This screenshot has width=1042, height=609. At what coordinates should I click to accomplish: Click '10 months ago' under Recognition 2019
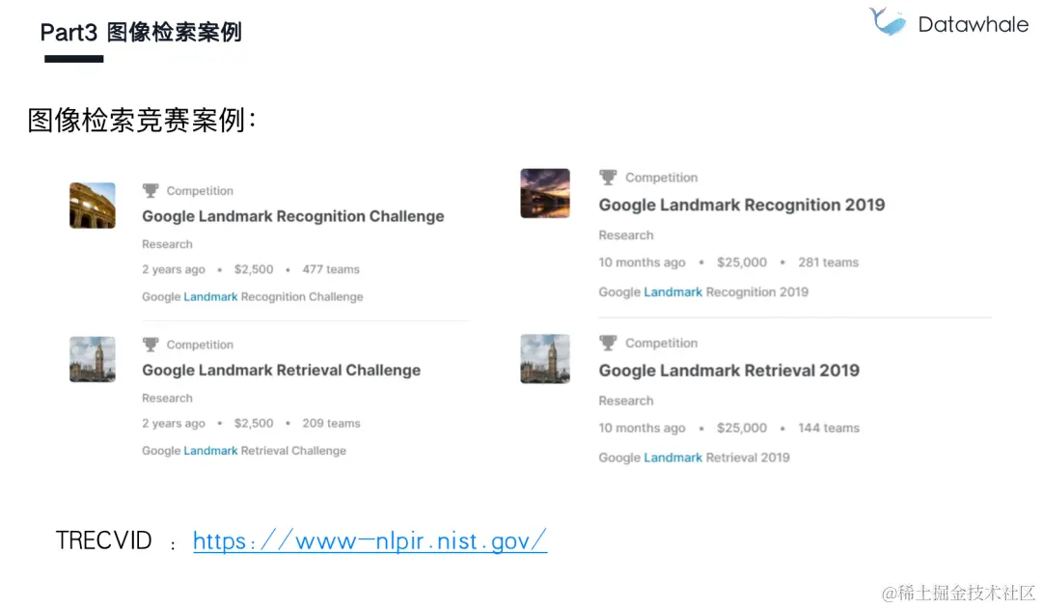(642, 263)
